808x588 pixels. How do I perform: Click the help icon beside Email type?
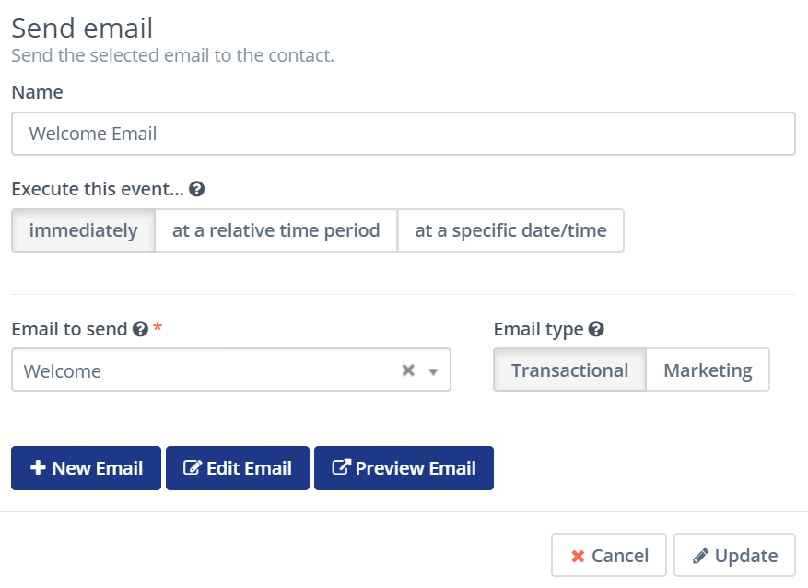pos(596,329)
